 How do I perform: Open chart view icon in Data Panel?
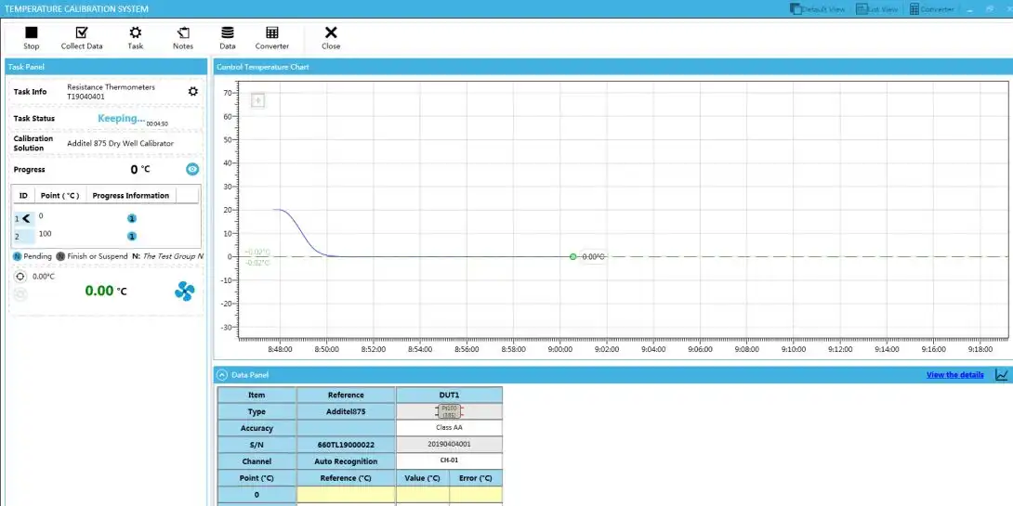(1001, 375)
